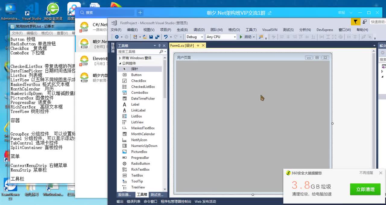Open the toolbox search options dropdown

coord(165,52)
